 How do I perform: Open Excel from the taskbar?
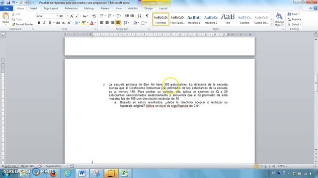(x=124, y=173)
